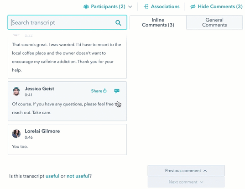Click the Participants people icon
This screenshot has height=189, width=245.
pos(86,6)
